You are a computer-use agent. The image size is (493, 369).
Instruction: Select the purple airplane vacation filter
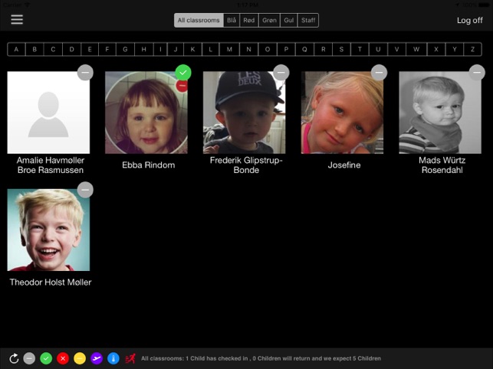97,358
